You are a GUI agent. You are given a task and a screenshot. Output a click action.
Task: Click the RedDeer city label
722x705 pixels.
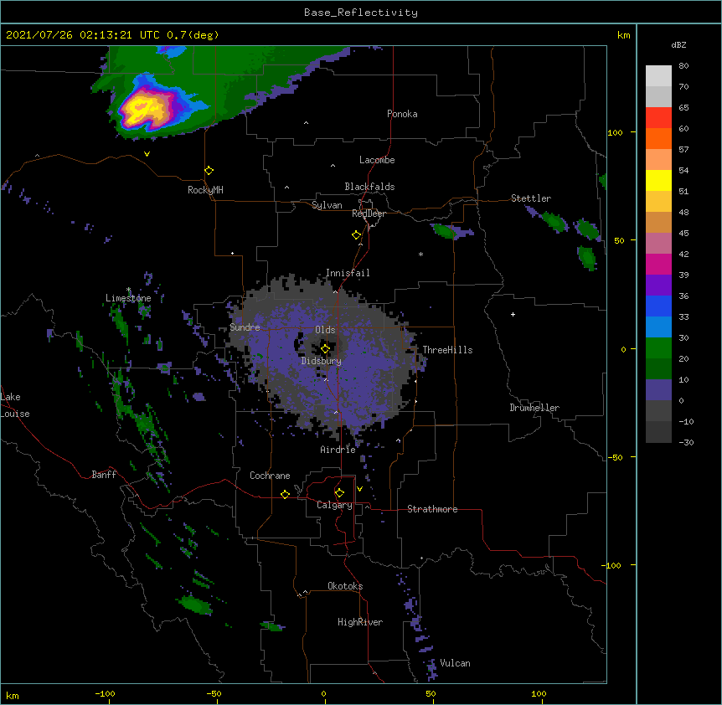coord(369,214)
